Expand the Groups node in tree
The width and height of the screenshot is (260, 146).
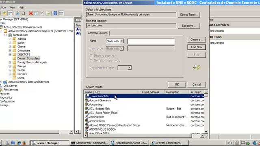pos(10,66)
